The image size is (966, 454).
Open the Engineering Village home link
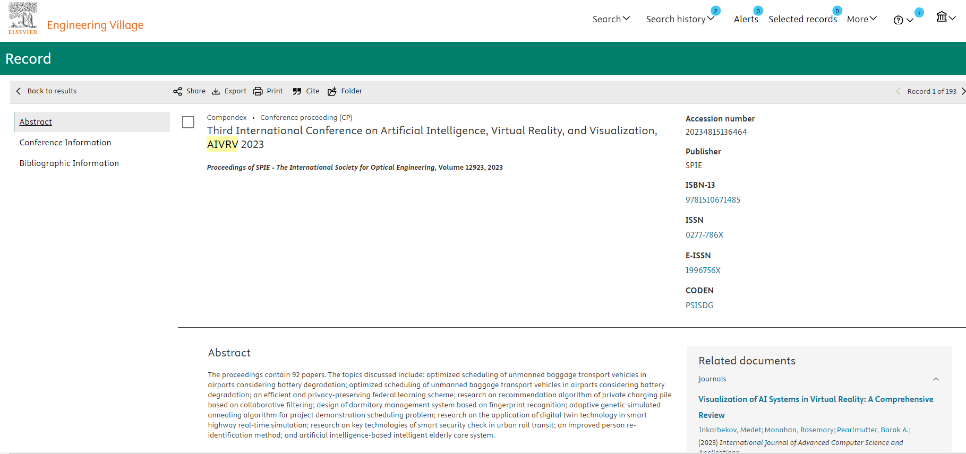95,25
